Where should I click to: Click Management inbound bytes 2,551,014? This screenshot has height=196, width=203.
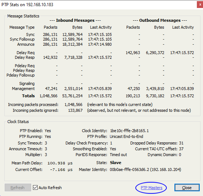pyautogui.click(x=73, y=89)
